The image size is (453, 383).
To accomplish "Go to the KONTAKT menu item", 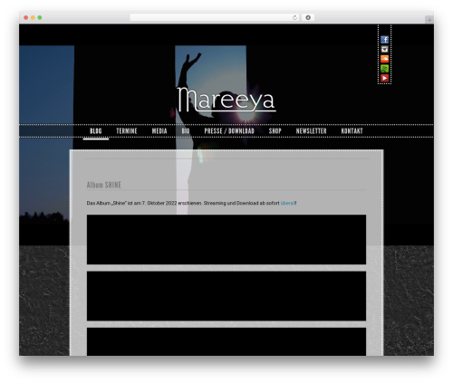I will tap(352, 131).
